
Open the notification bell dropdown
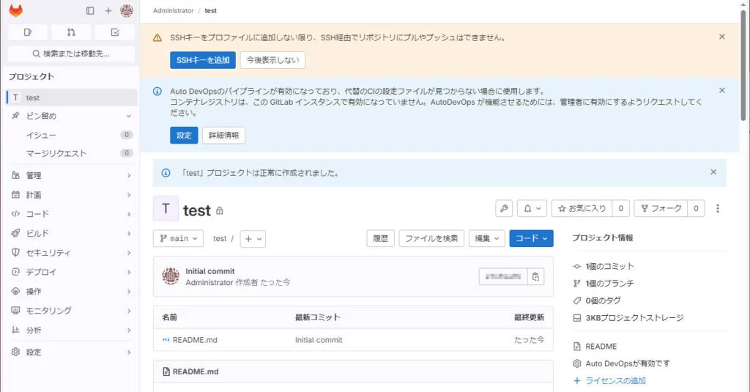tap(532, 209)
